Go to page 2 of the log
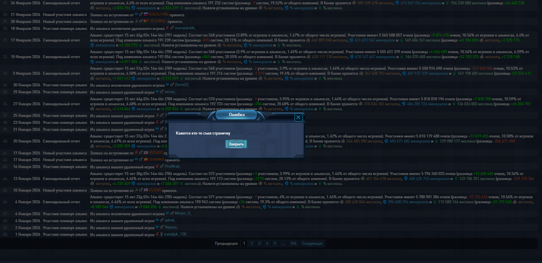Image resolution: width=542 pixels, height=263 pixels. [252, 243]
